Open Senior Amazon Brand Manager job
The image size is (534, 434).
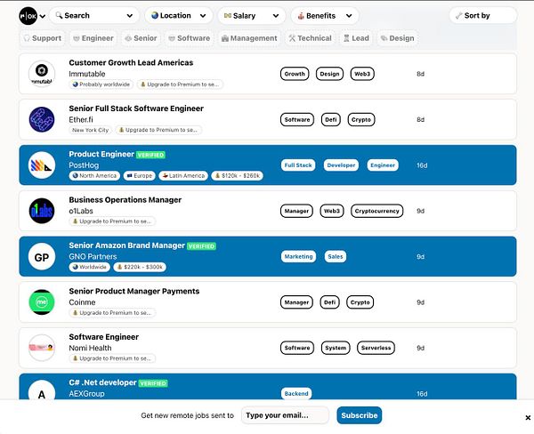[126, 245]
